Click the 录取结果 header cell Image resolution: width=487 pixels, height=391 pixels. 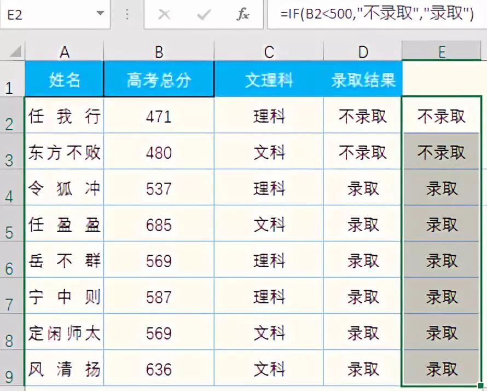pos(363,80)
